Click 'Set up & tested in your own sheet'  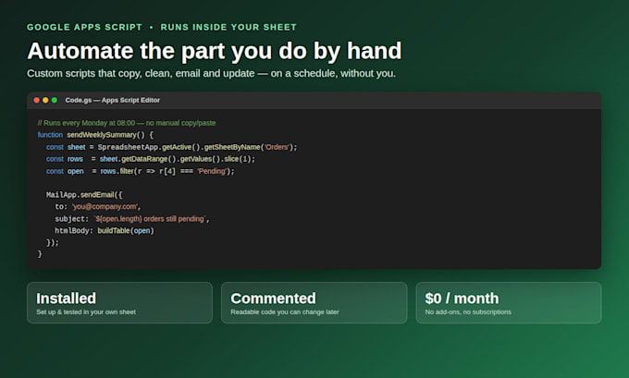click(86, 311)
